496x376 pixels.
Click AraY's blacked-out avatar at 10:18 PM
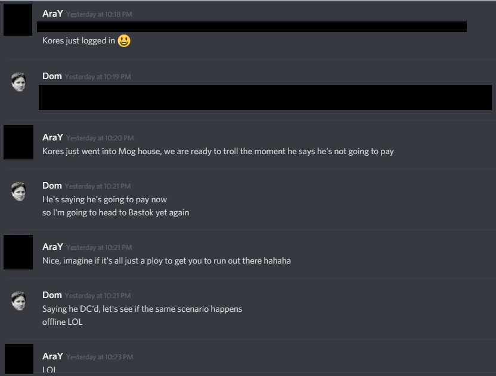(18, 20)
